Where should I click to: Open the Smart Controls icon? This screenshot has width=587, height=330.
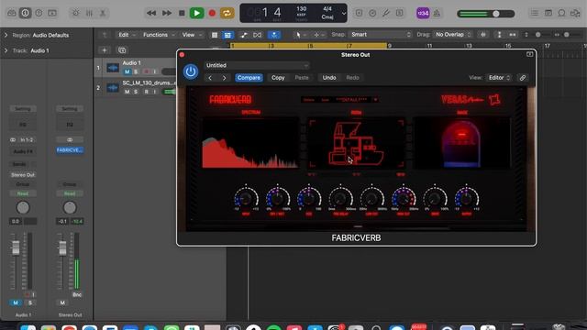click(75, 13)
